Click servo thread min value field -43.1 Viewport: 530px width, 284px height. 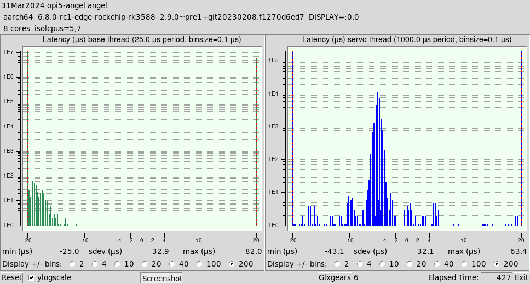click(x=322, y=252)
